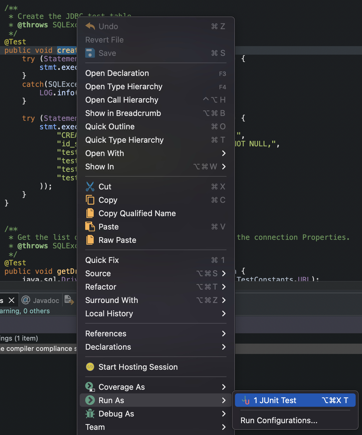Click the Coverage As label
The height and width of the screenshot is (435, 362).
coord(122,387)
